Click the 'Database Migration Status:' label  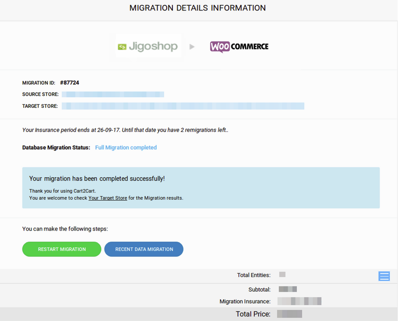(x=56, y=147)
